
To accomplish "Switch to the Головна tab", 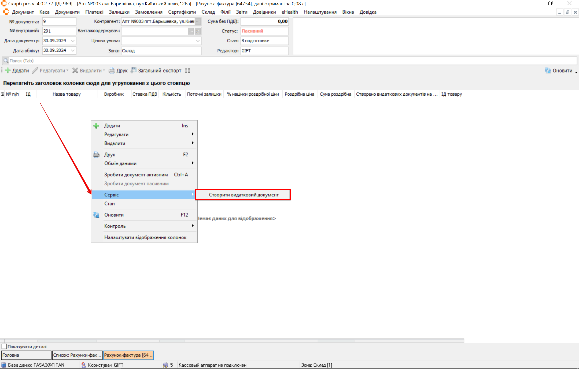I will click(26, 355).
